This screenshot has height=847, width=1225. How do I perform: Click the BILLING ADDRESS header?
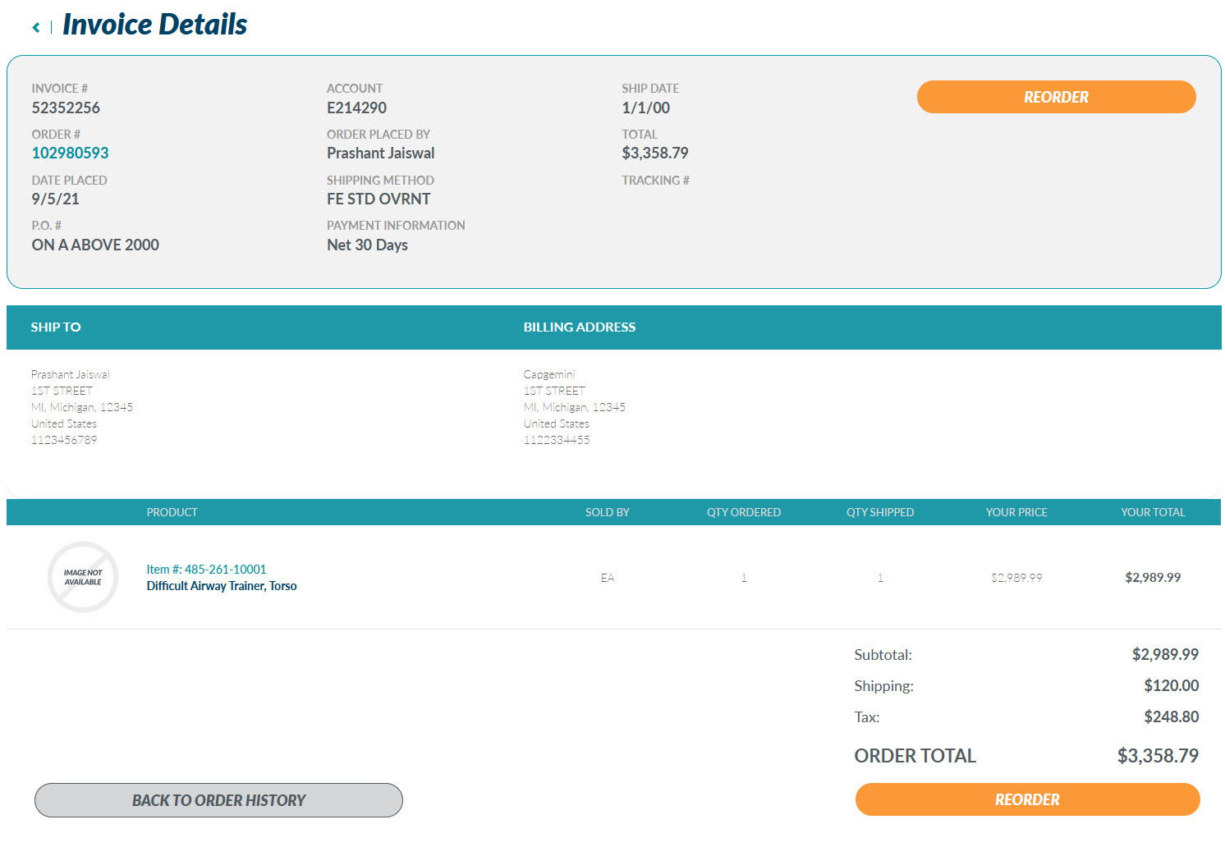[580, 327]
